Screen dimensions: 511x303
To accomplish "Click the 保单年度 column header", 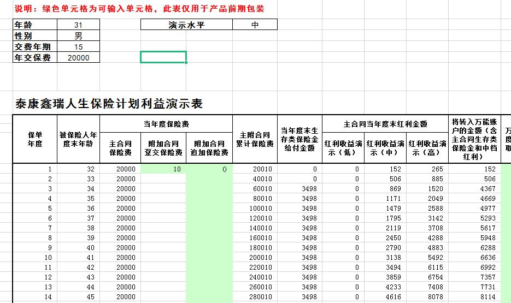I will [x=35, y=139].
